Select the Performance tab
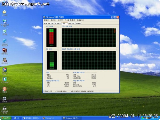This screenshot has height=120, width=160. click(65, 23)
